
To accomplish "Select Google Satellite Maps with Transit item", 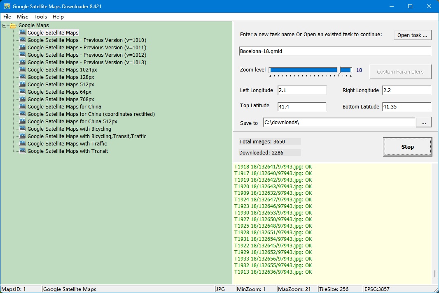I will click(68, 151).
